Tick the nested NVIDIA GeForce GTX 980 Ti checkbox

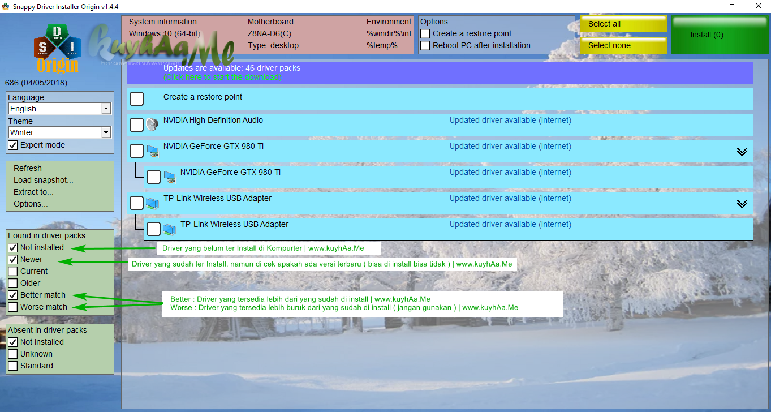tap(154, 177)
